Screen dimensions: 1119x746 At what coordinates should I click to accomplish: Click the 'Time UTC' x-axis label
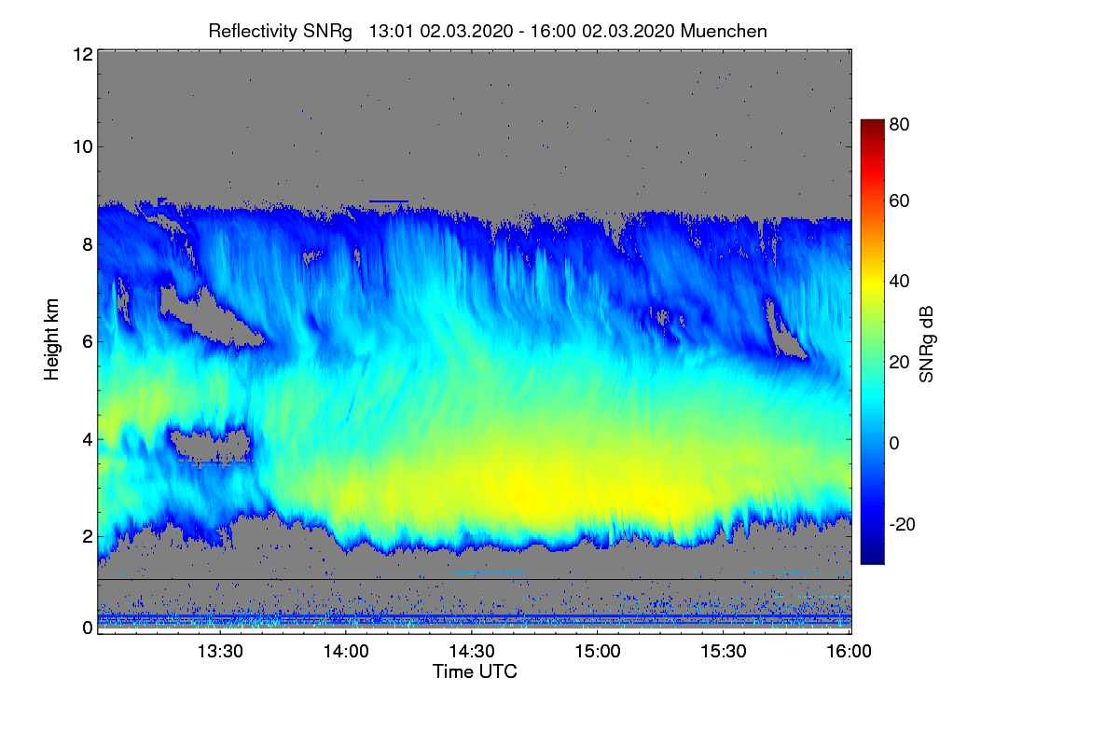click(x=475, y=671)
